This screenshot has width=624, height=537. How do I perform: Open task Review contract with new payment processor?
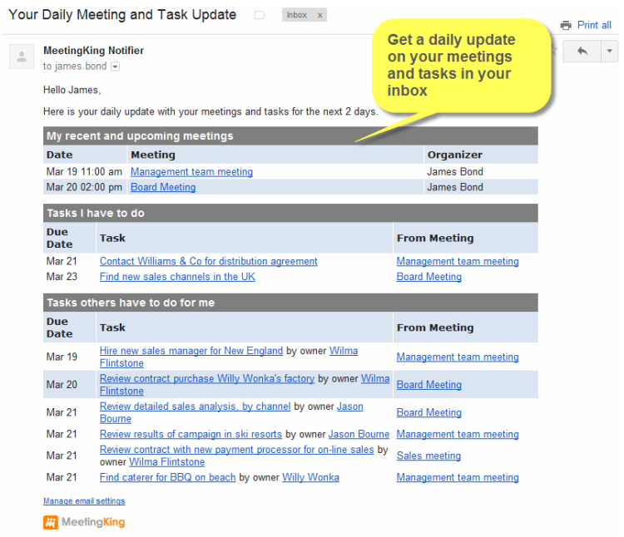237,450
